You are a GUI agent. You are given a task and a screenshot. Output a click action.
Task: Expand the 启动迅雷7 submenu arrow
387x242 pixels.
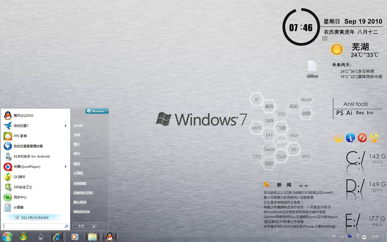pyautogui.click(x=66, y=126)
